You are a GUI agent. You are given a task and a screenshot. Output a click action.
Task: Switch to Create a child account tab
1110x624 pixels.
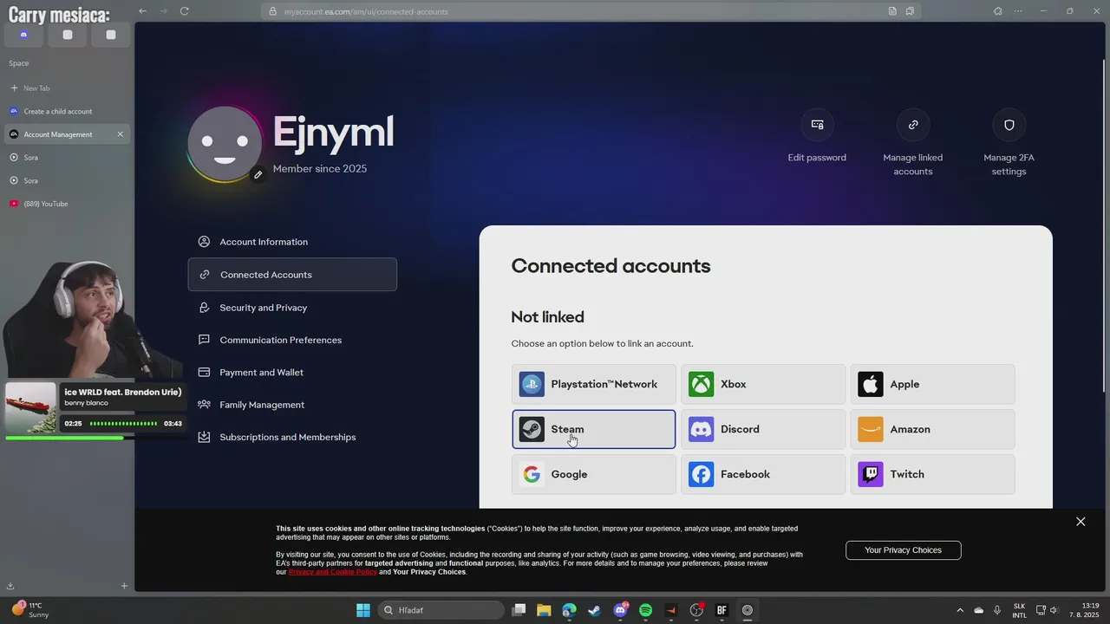point(67,111)
